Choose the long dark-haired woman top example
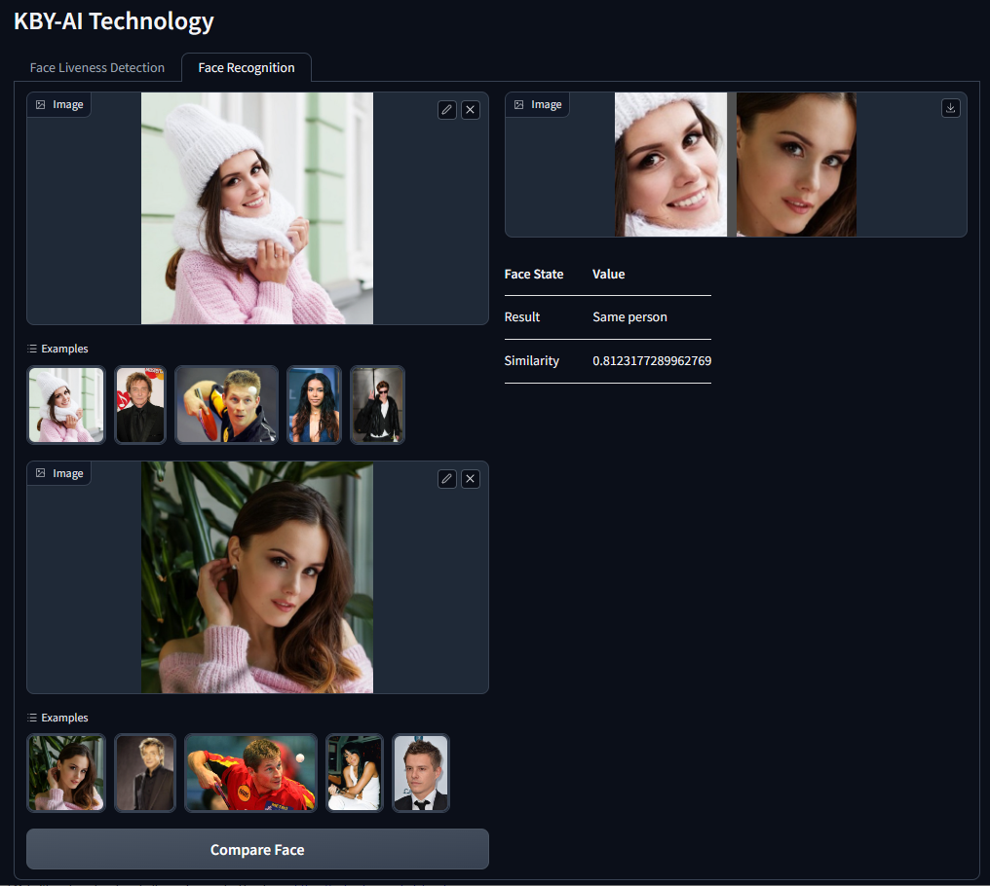Image resolution: width=990 pixels, height=886 pixels. [x=314, y=405]
